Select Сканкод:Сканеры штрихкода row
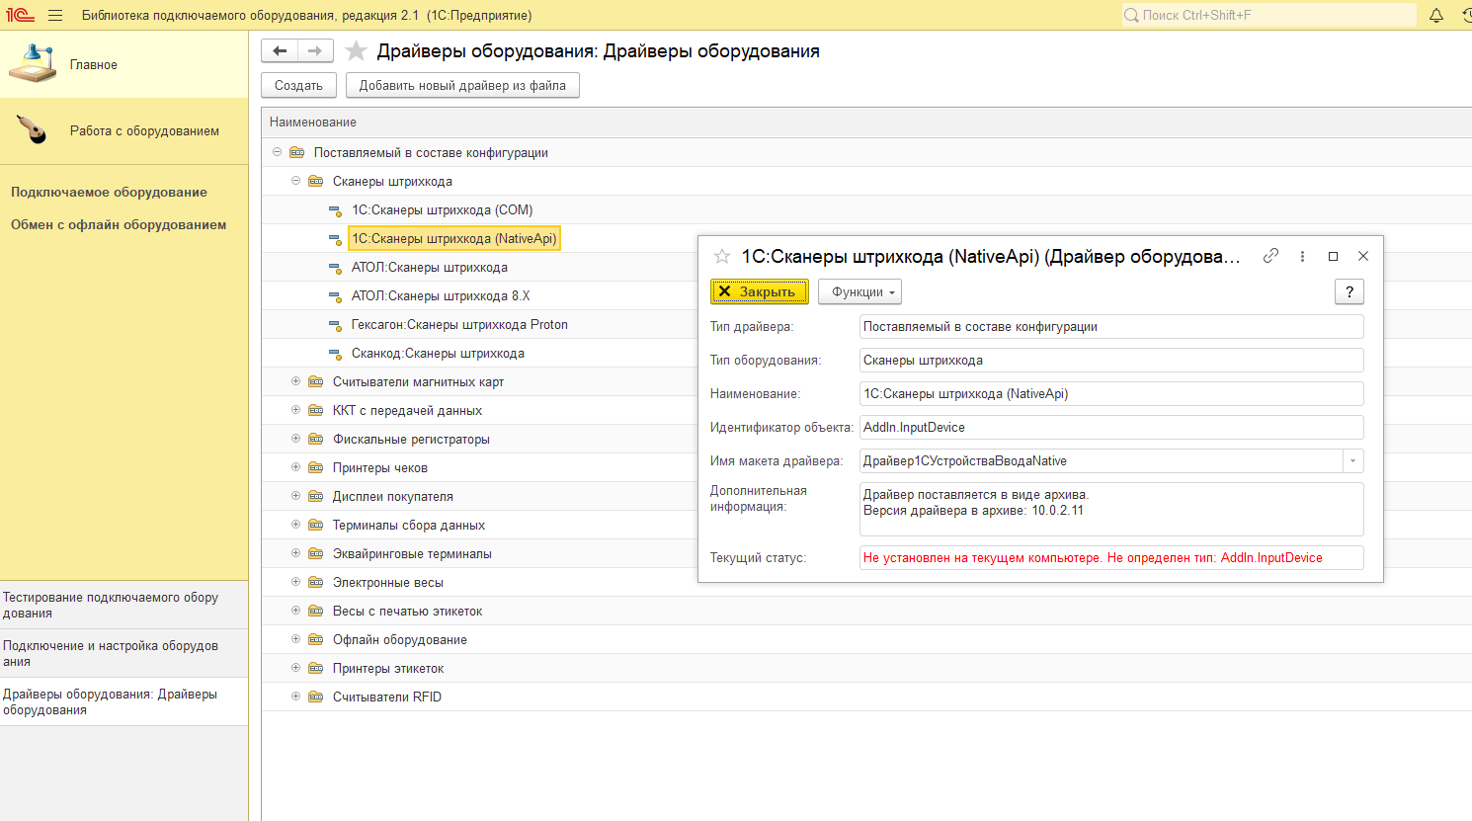This screenshot has width=1472, height=821. coord(438,353)
